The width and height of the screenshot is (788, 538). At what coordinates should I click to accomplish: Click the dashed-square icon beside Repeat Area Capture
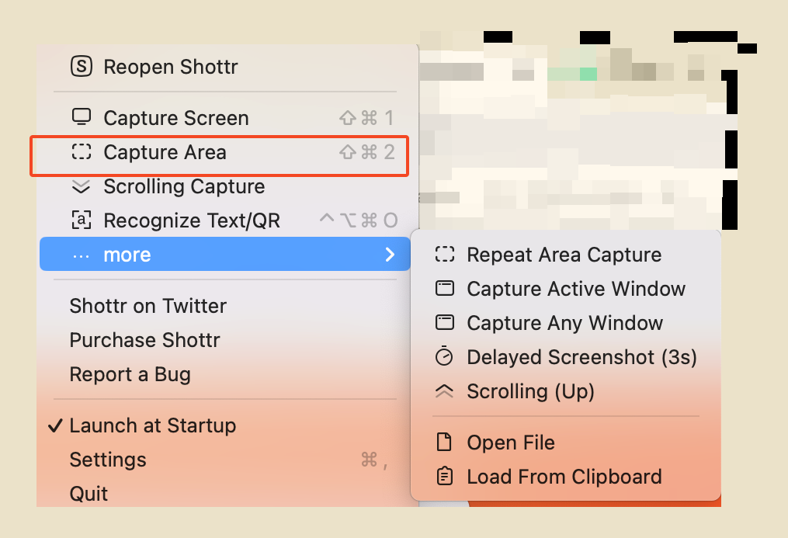445,254
